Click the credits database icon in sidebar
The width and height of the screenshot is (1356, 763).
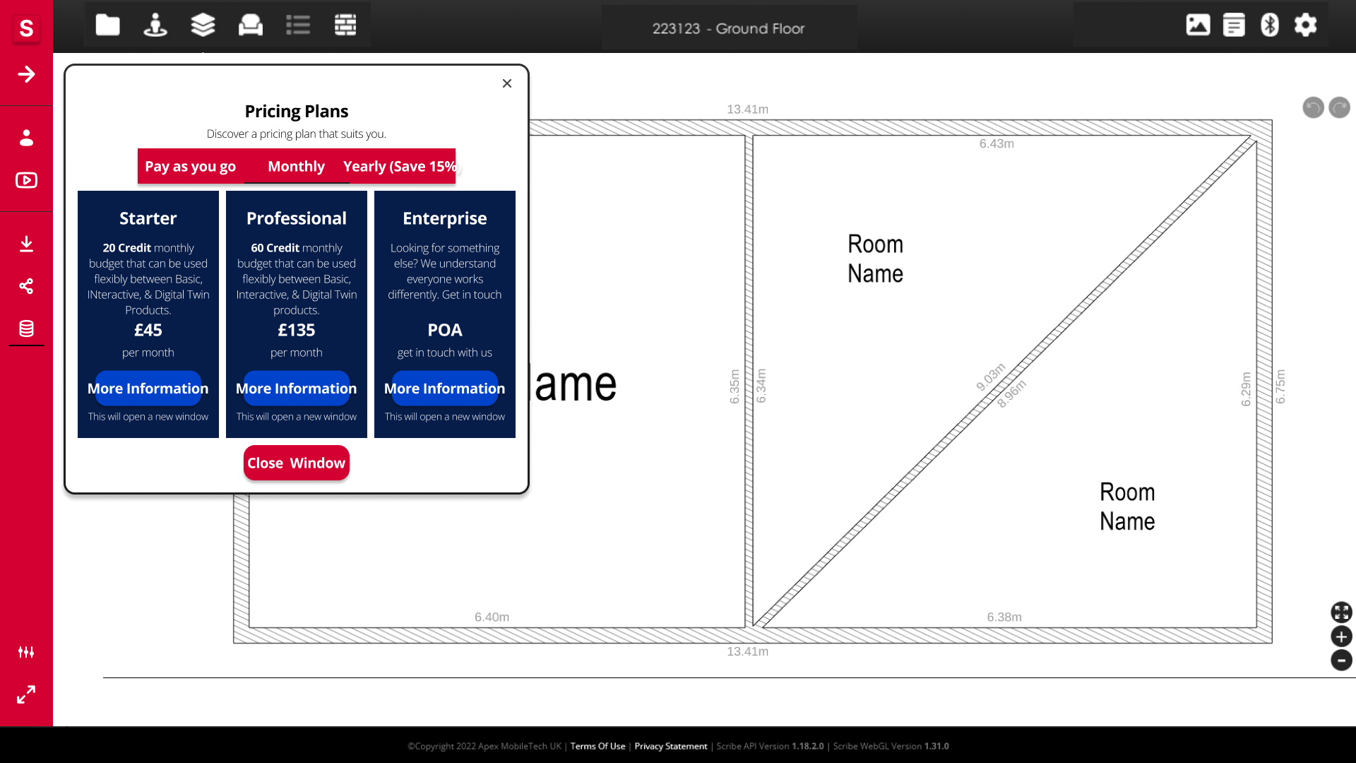pyautogui.click(x=26, y=329)
